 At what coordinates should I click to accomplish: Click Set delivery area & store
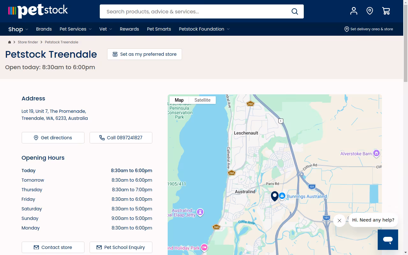pyautogui.click(x=369, y=29)
